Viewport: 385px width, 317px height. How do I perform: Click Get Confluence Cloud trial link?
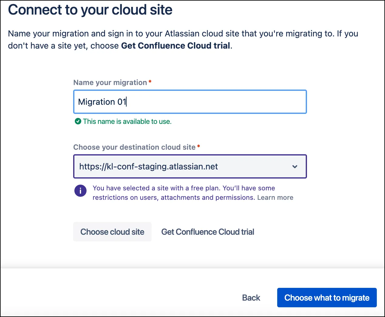208,232
